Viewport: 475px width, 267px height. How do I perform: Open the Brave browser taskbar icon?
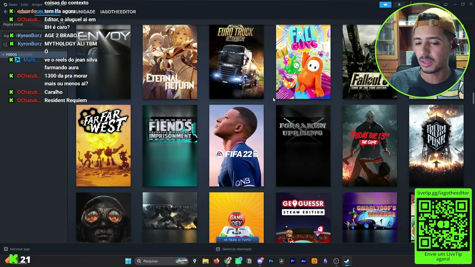tap(314, 261)
